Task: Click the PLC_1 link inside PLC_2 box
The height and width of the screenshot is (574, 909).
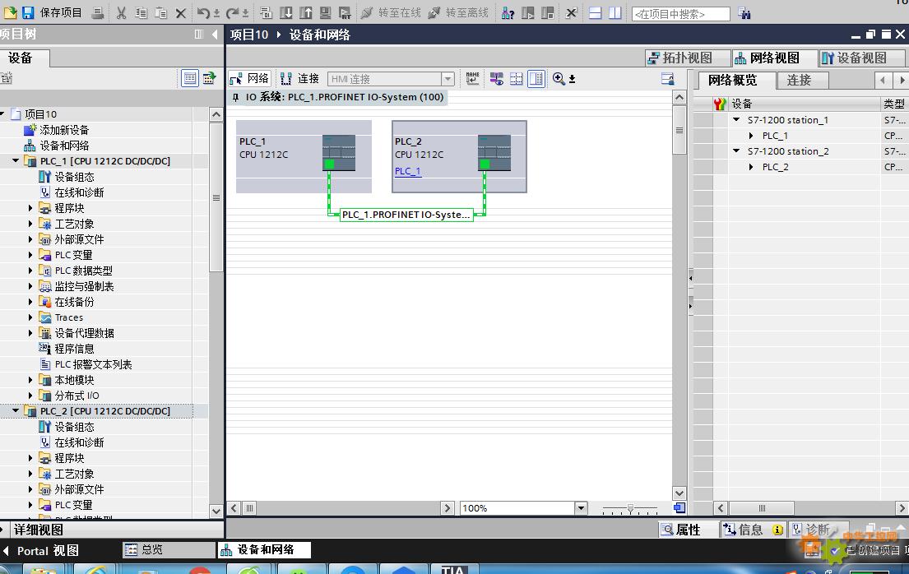Action: pos(407,171)
